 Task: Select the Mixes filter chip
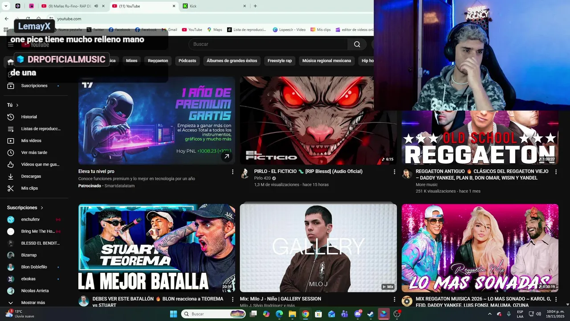[x=131, y=61]
